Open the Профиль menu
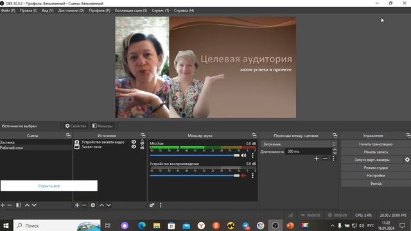Screen dimensions: 411x231 click(100, 10)
